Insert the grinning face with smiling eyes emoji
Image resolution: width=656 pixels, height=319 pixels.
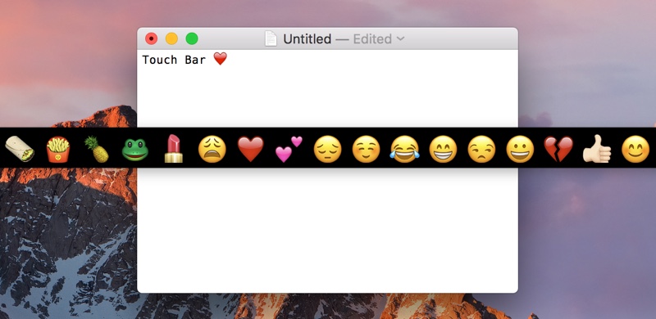point(443,149)
